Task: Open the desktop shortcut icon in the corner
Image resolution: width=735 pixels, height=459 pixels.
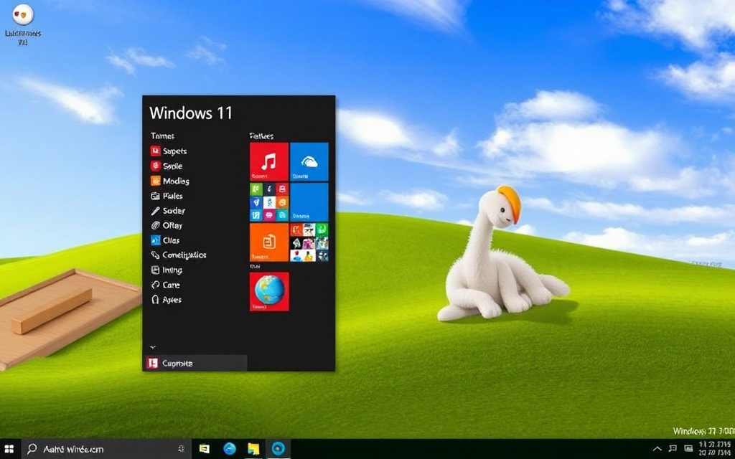Action: (x=22, y=24)
